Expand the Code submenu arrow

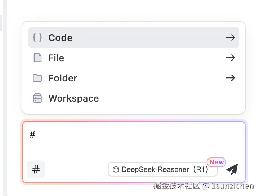[230, 37]
